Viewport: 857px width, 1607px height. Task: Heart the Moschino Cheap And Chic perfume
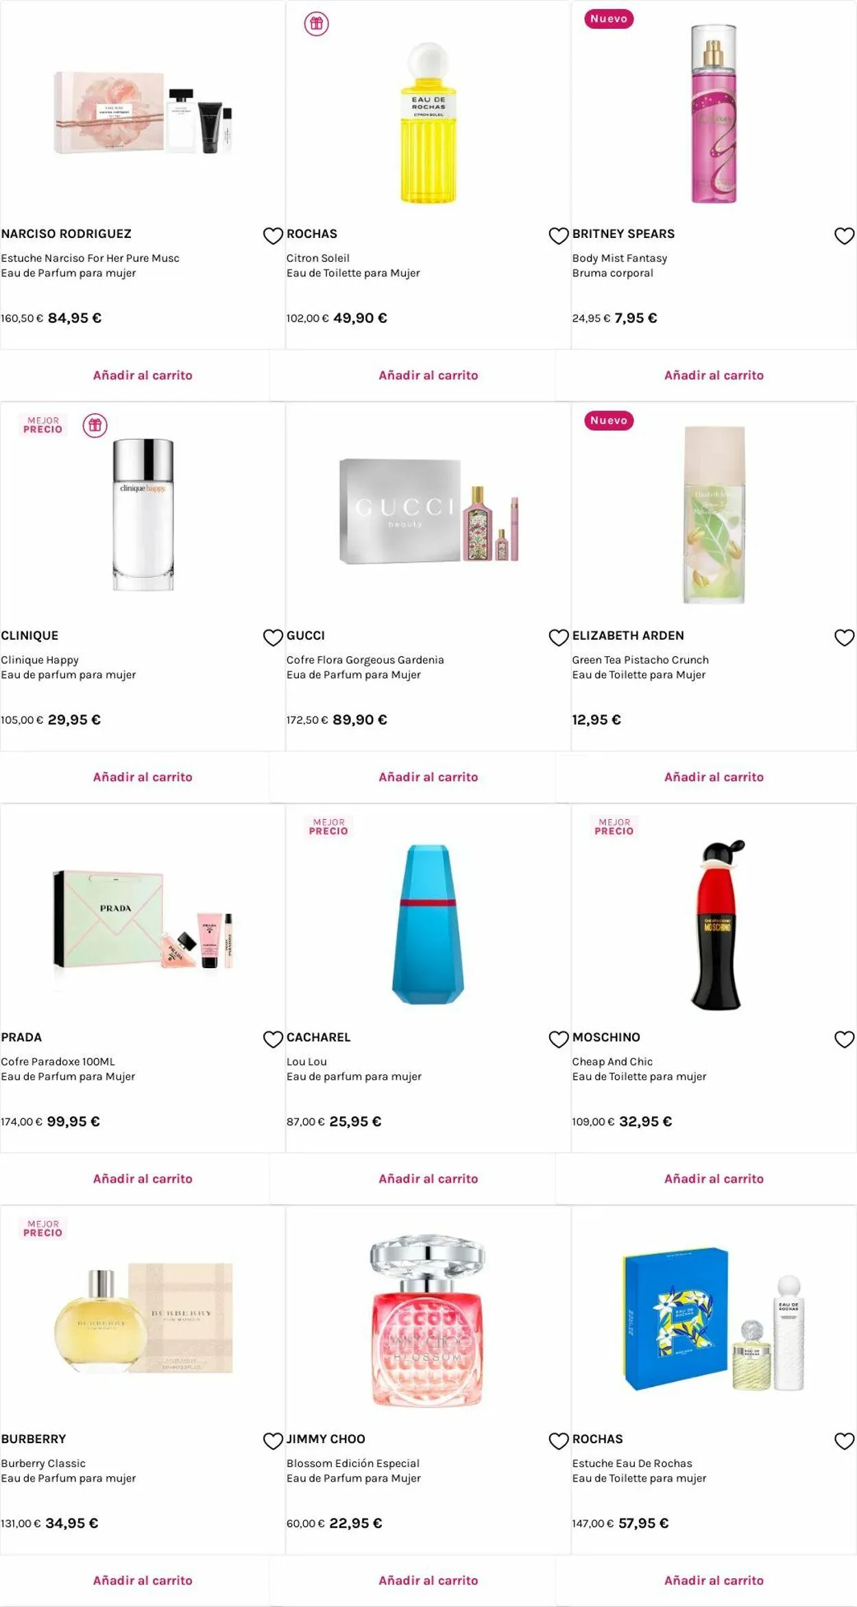844,1039
